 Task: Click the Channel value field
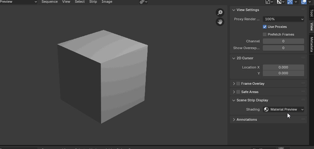[x=283, y=41]
